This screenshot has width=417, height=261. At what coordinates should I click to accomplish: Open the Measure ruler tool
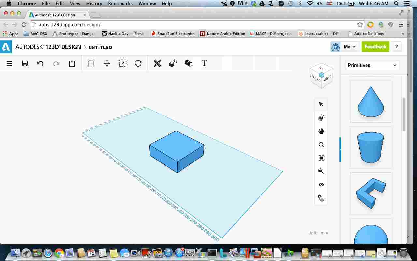tap(157, 63)
